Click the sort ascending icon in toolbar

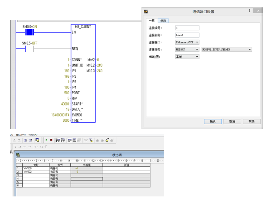[26, 140]
